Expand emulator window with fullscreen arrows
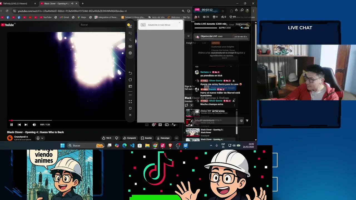The height and width of the screenshot is (200, 356). (130, 102)
